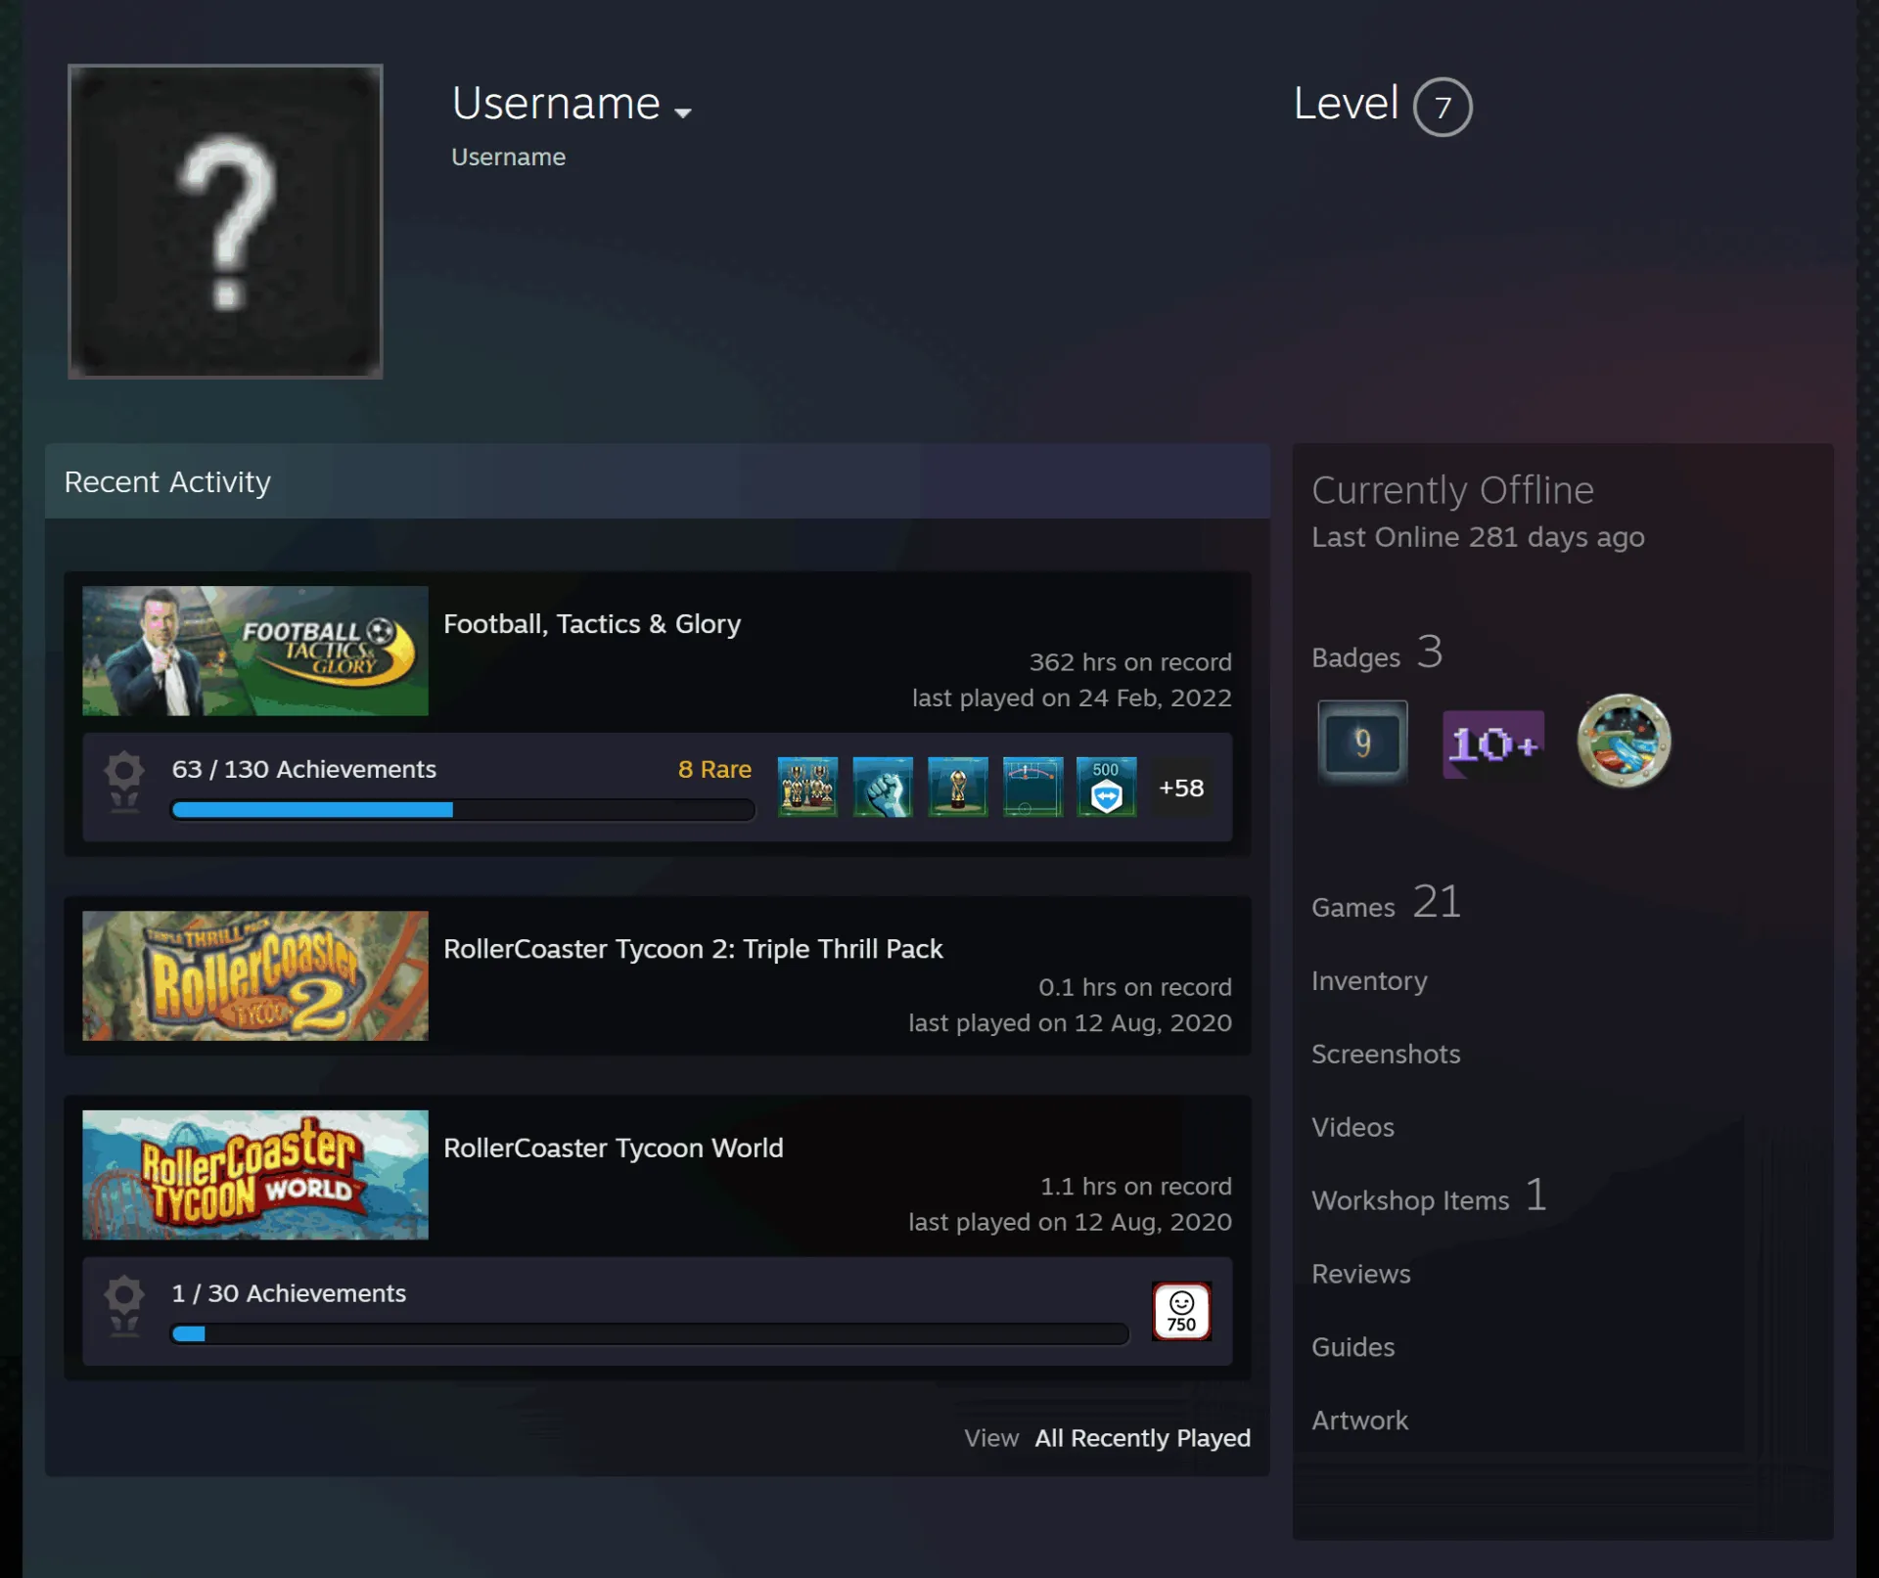The image size is (1879, 1578).
Task: Click the 8 Rare achievements label
Action: point(714,769)
